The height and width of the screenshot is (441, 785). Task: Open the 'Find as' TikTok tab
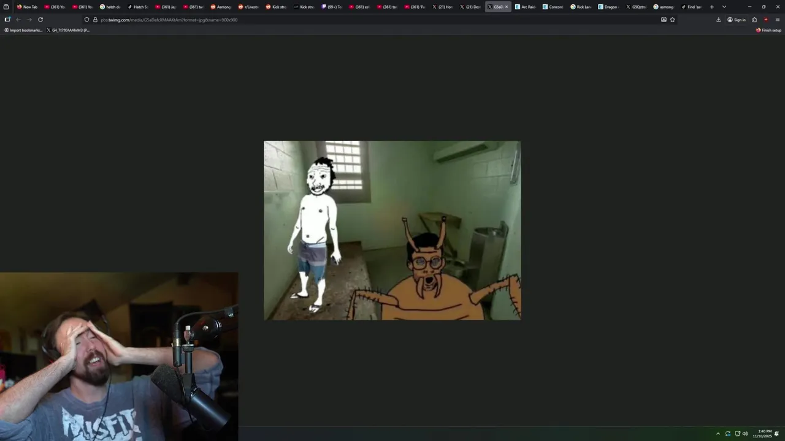691,7
